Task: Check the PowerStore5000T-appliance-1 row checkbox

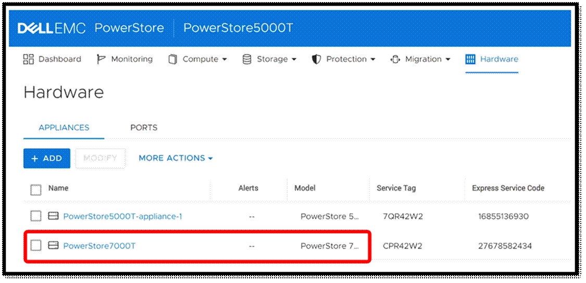Action: click(x=35, y=216)
